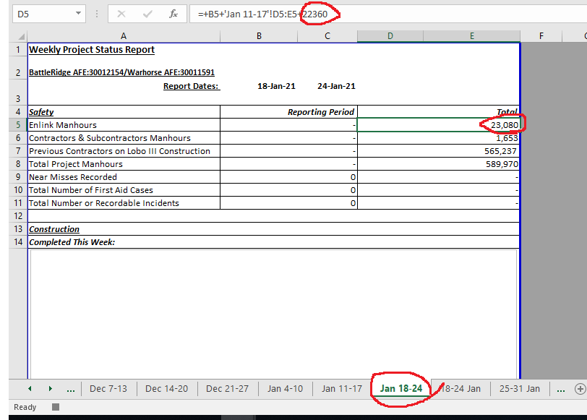587x420 pixels.
Task: Select column F header
Action: [x=541, y=36]
